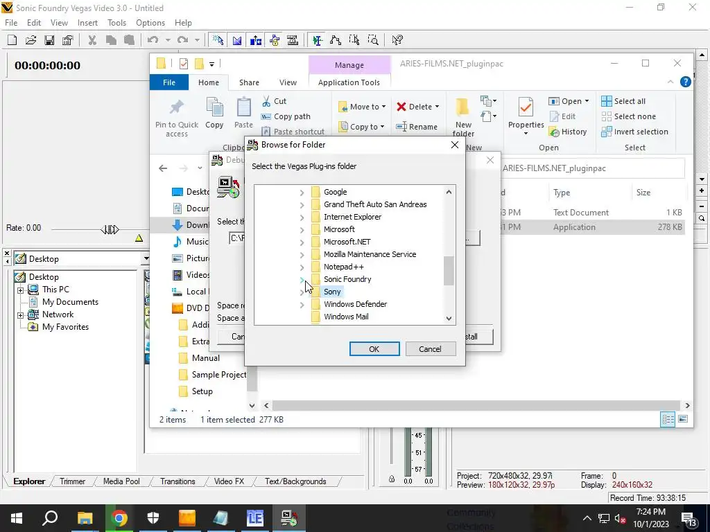710x532 pixels.
Task: Select the Mozilla Maintenance Service folder
Action: point(370,254)
